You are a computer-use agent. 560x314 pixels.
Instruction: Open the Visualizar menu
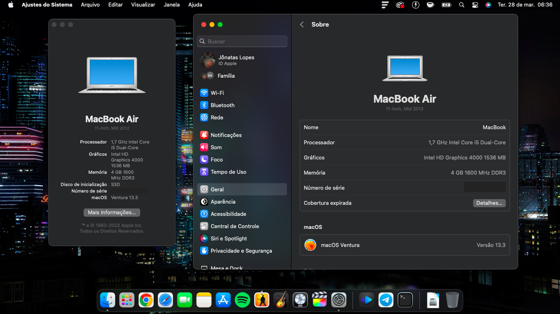point(143,5)
